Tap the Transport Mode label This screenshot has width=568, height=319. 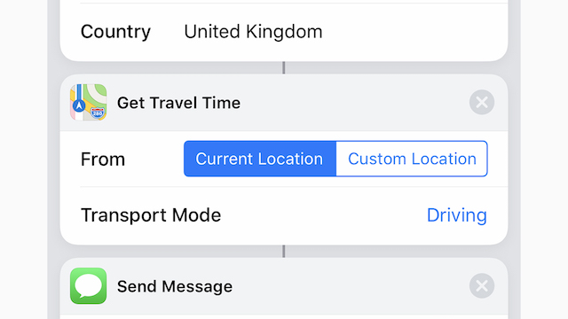[x=151, y=215]
